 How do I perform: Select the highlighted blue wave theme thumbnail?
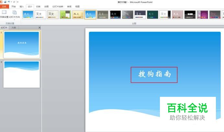click(90, 15)
